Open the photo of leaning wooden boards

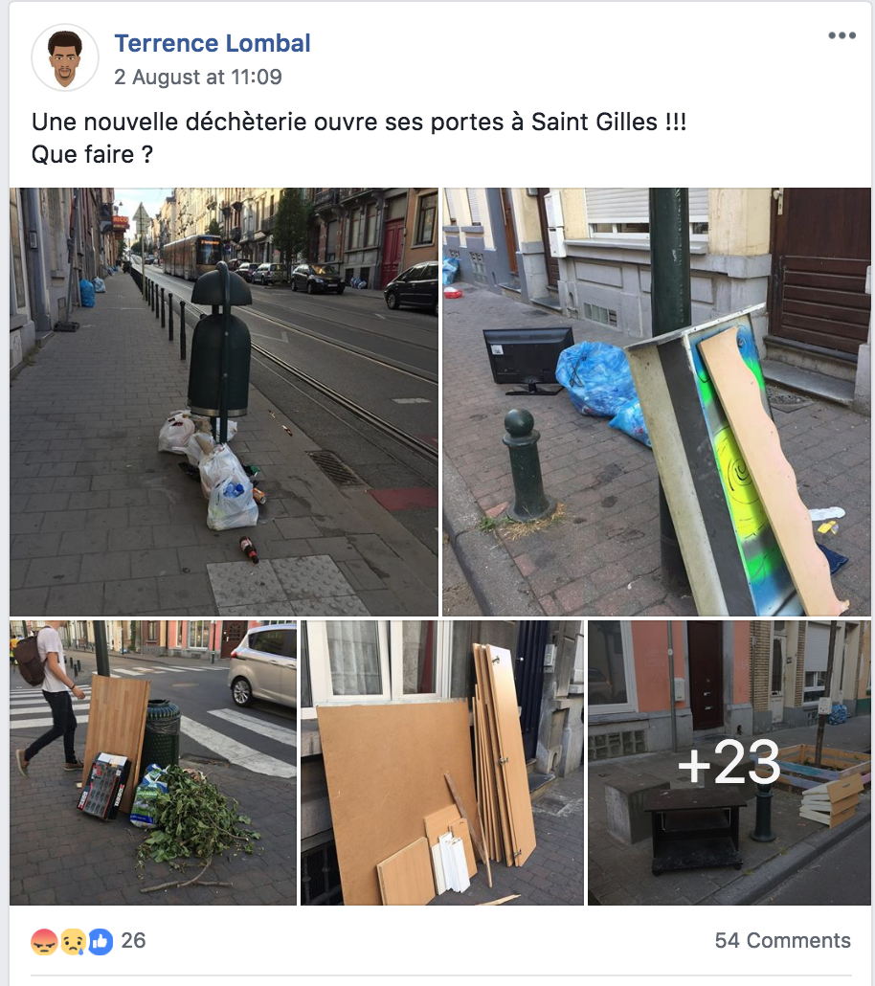click(442, 763)
